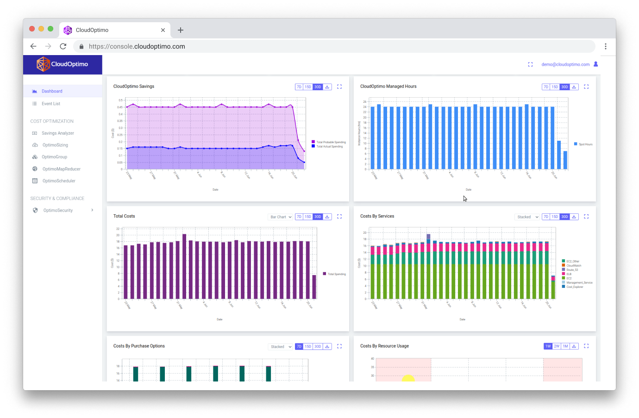Toggle the EC2_Other legend entry
Image resolution: width=639 pixels, height=418 pixels.
click(x=570, y=261)
